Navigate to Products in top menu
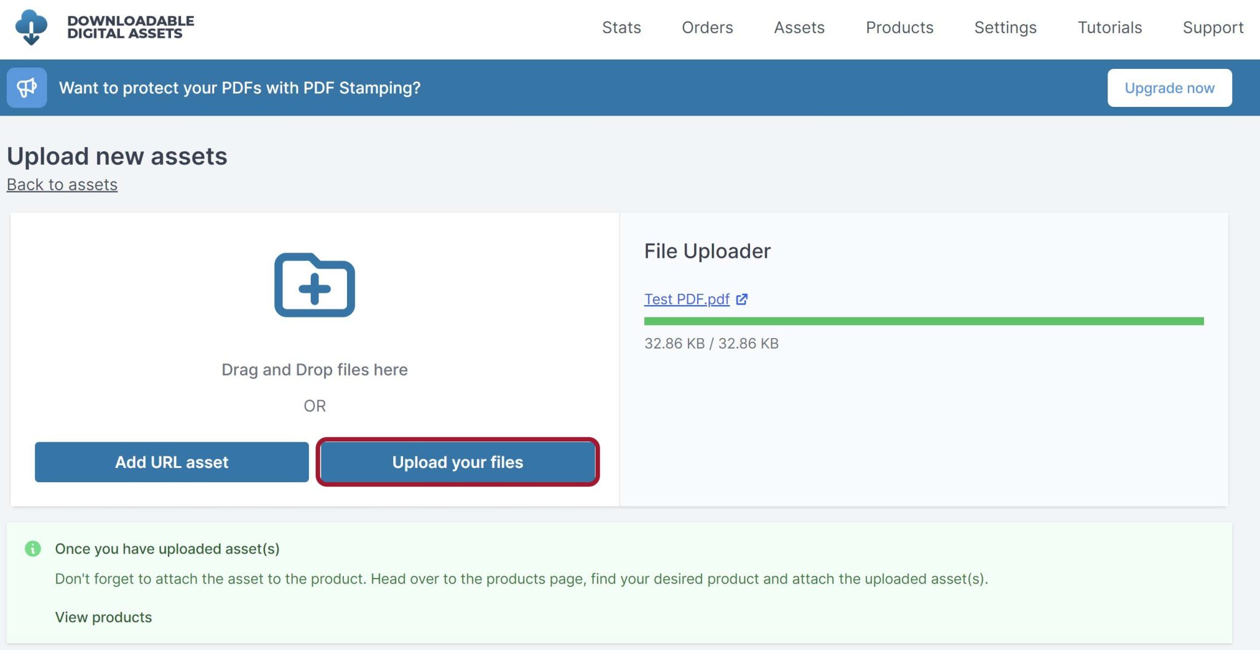This screenshot has width=1260, height=650. 899,28
